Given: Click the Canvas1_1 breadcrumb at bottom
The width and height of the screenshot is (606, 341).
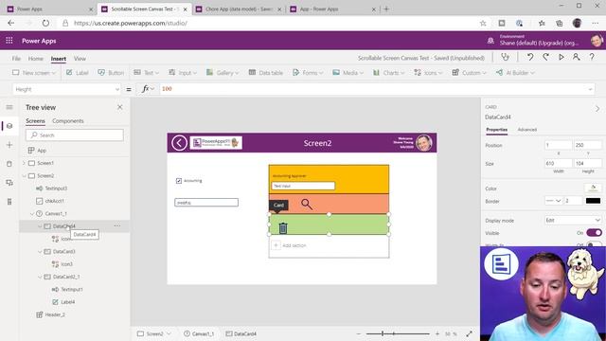Looking at the screenshot, I should coord(199,333).
